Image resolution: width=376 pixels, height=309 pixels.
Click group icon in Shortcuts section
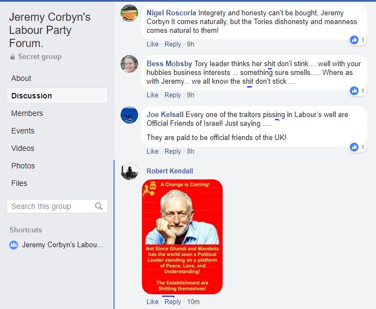14,245
